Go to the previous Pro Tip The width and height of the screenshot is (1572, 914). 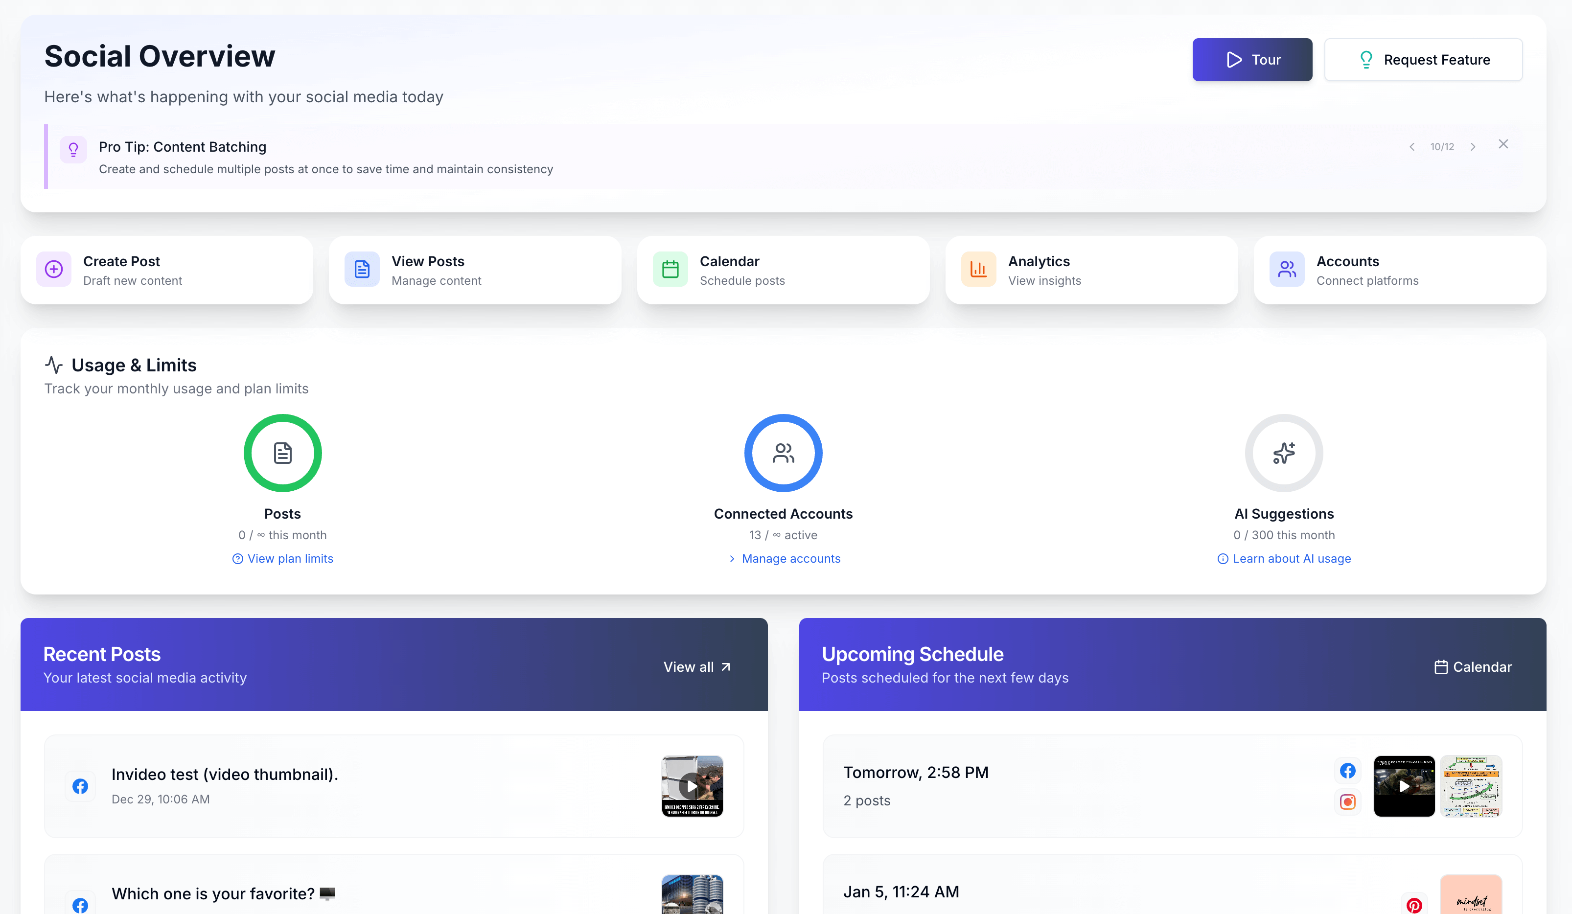[x=1412, y=146]
